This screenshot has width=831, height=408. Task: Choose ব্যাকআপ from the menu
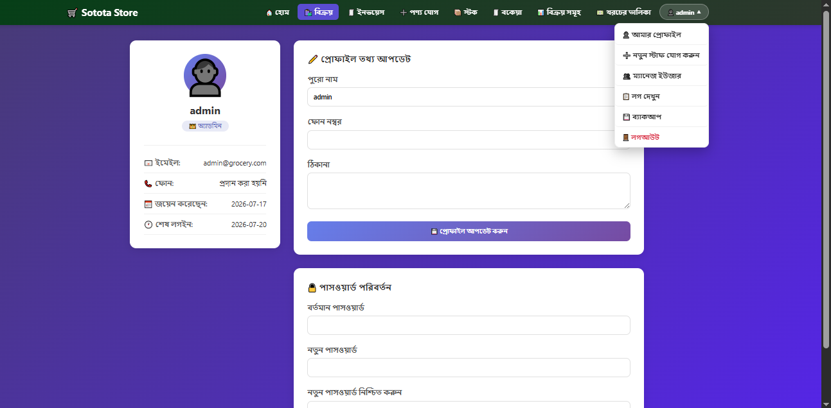coord(661,117)
